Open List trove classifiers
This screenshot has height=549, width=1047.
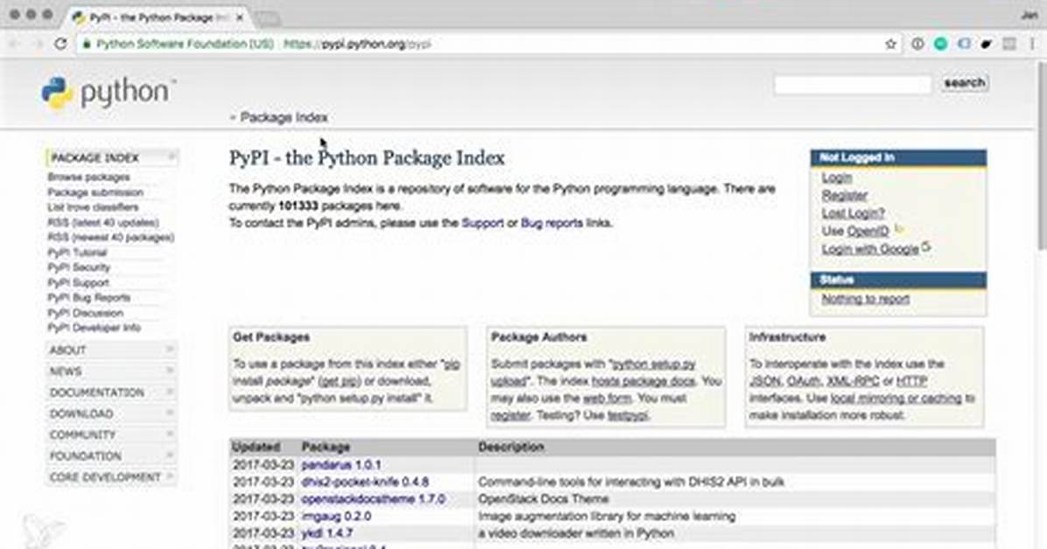[x=93, y=207]
